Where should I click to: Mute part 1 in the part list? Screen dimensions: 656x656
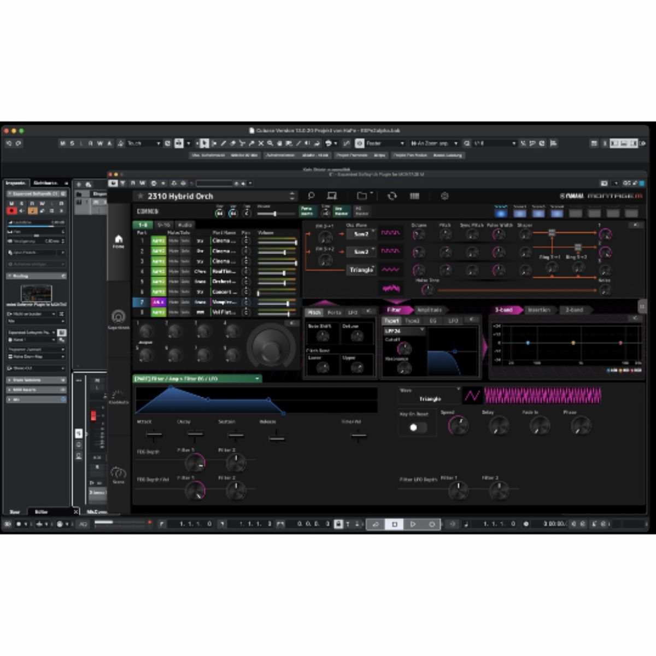pos(173,241)
